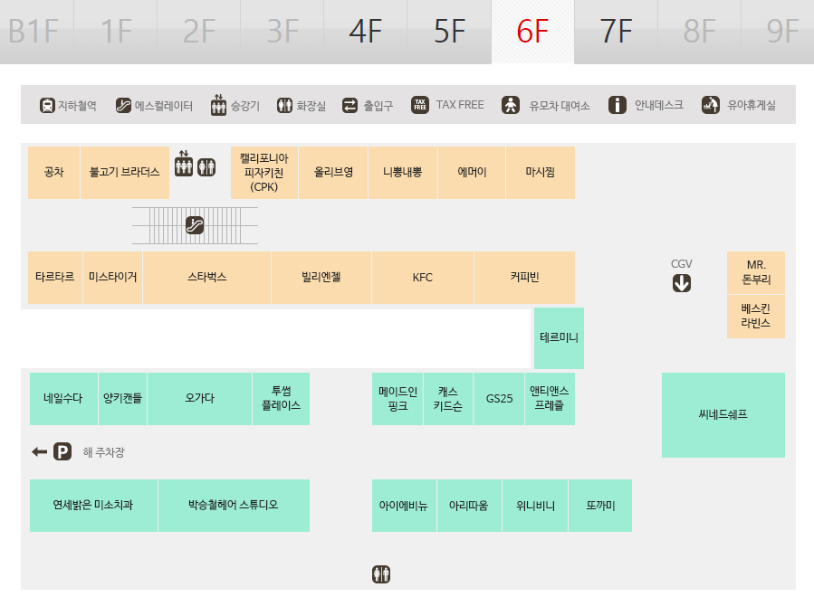Image resolution: width=814 pixels, height=597 pixels.
Task: Choose the 빌리엔젤 store block
Action: click(321, 278)
